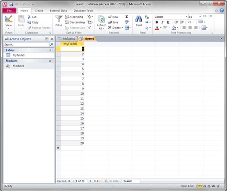227x191 pixels.
Task: Click the Select pointer icon
Action: pyautogui.click(x=147, y=28)
